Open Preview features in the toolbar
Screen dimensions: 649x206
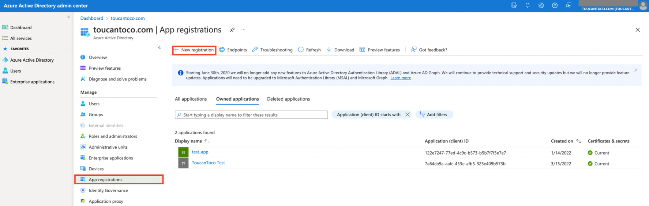(x=380, y=50)
